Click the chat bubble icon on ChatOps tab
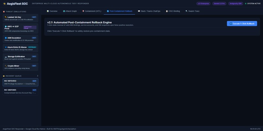This screenshot has width=263, height=131. 139,11
